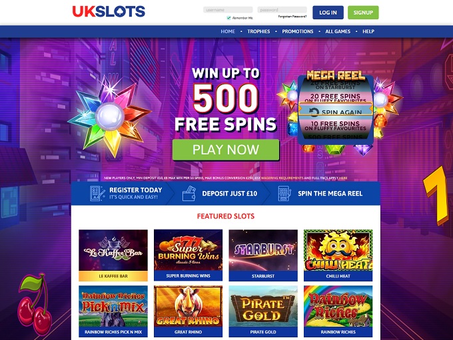The height and width of the screenshot is (340, 453).
Task: Click the wallet deposit icon
Action: 189,194
